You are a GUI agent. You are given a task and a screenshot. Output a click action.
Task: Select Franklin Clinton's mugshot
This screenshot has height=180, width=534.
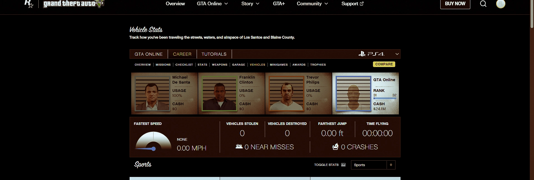click(219, 93)
